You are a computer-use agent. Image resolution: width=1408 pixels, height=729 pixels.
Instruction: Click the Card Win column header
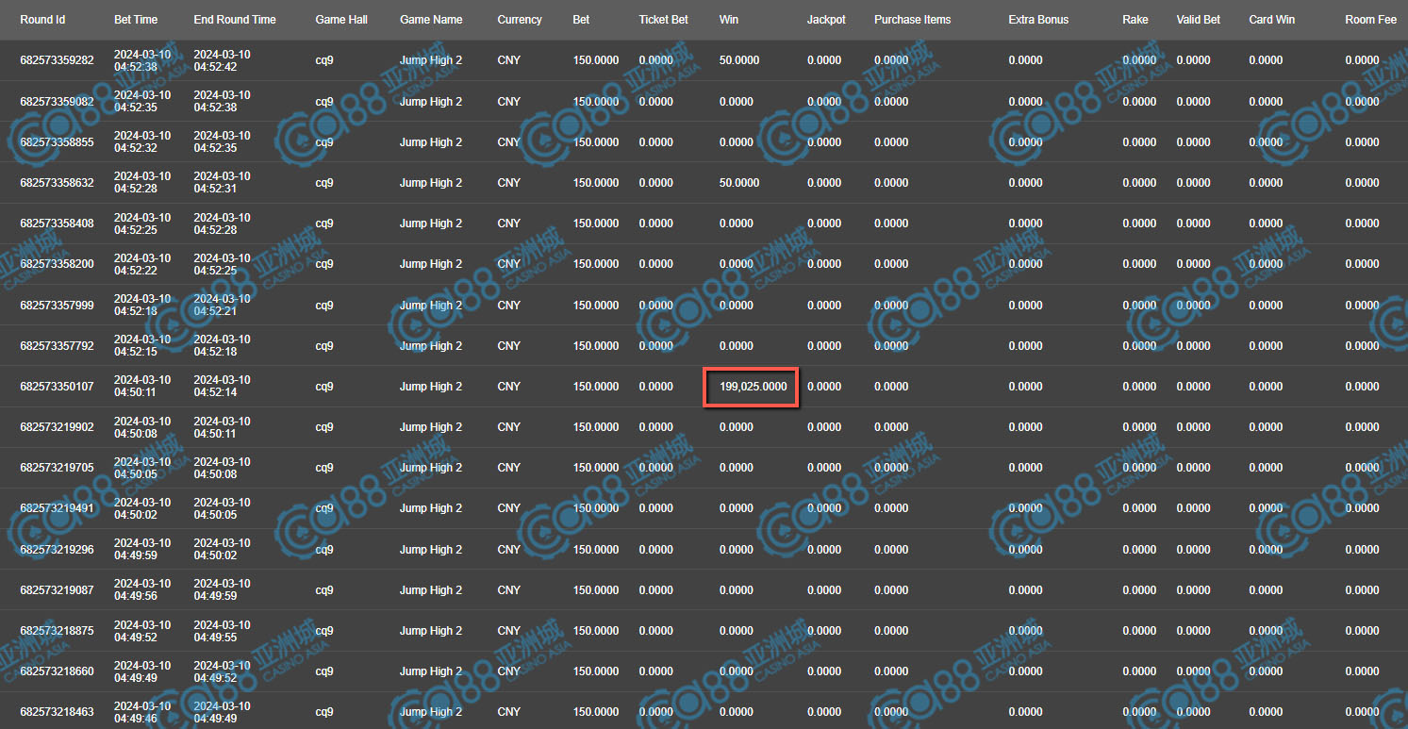click(x=1271, y=20)
